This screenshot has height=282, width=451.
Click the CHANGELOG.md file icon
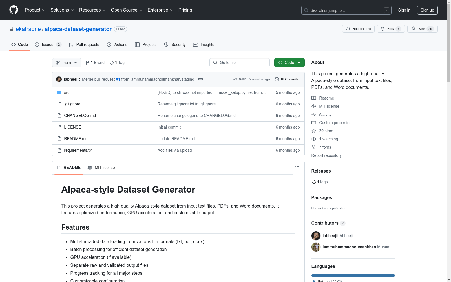pyautogui.click(x=59, y=116)
